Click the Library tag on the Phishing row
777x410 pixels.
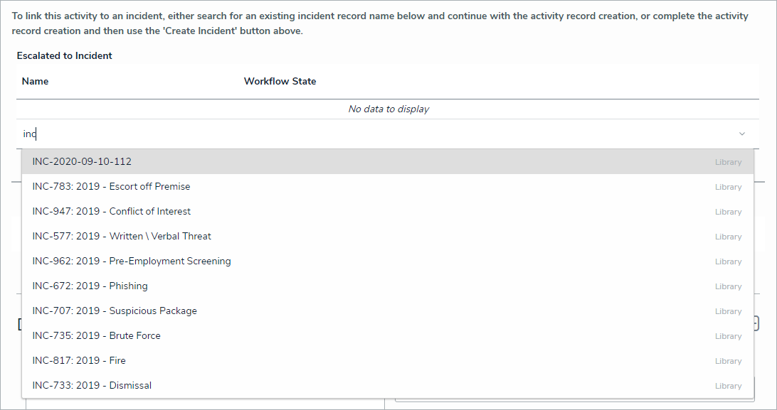coord(728,287)
